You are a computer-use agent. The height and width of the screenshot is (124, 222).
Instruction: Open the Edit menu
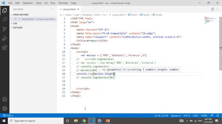pyautogui.click(x=17, y=3)
